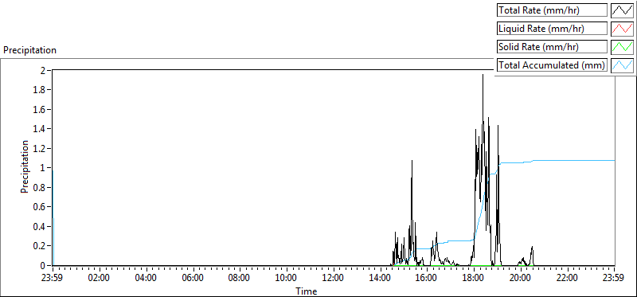Click the 04:00 time axis label
This screenshot has height=297, width=637.
(x=147, y=279)
